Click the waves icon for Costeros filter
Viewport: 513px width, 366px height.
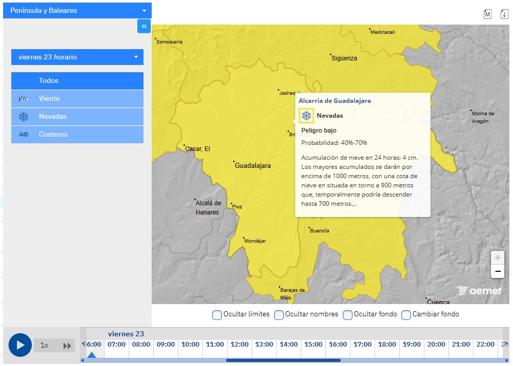(x=24, y=135)
